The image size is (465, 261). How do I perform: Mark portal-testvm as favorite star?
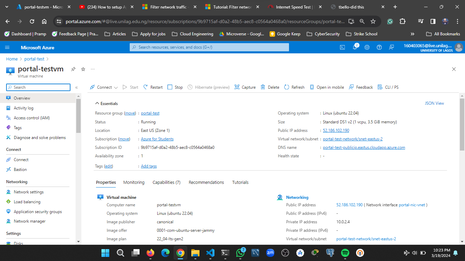coord(83,69)
